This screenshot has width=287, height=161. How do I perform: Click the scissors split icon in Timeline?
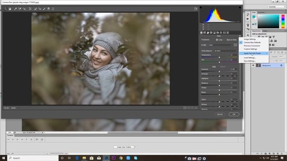(x=37, y=139)
